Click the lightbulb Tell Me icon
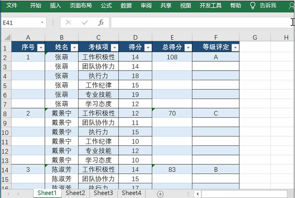This screenshot has width=295, height=198. pos(252,6)
